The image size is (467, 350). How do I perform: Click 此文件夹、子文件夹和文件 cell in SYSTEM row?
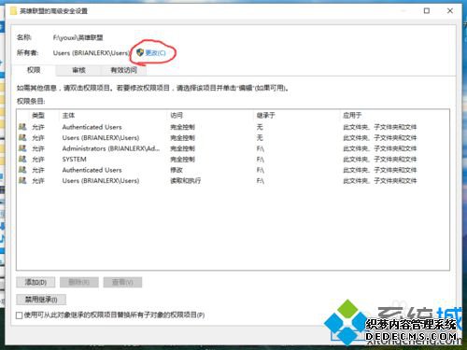point(380,160)
